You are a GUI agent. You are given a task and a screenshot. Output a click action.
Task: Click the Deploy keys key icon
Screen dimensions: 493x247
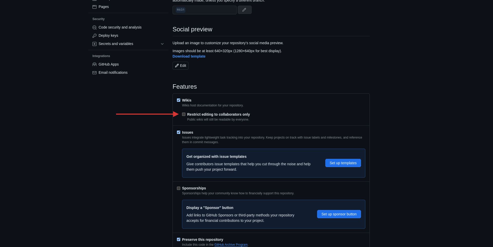[94, 36]
